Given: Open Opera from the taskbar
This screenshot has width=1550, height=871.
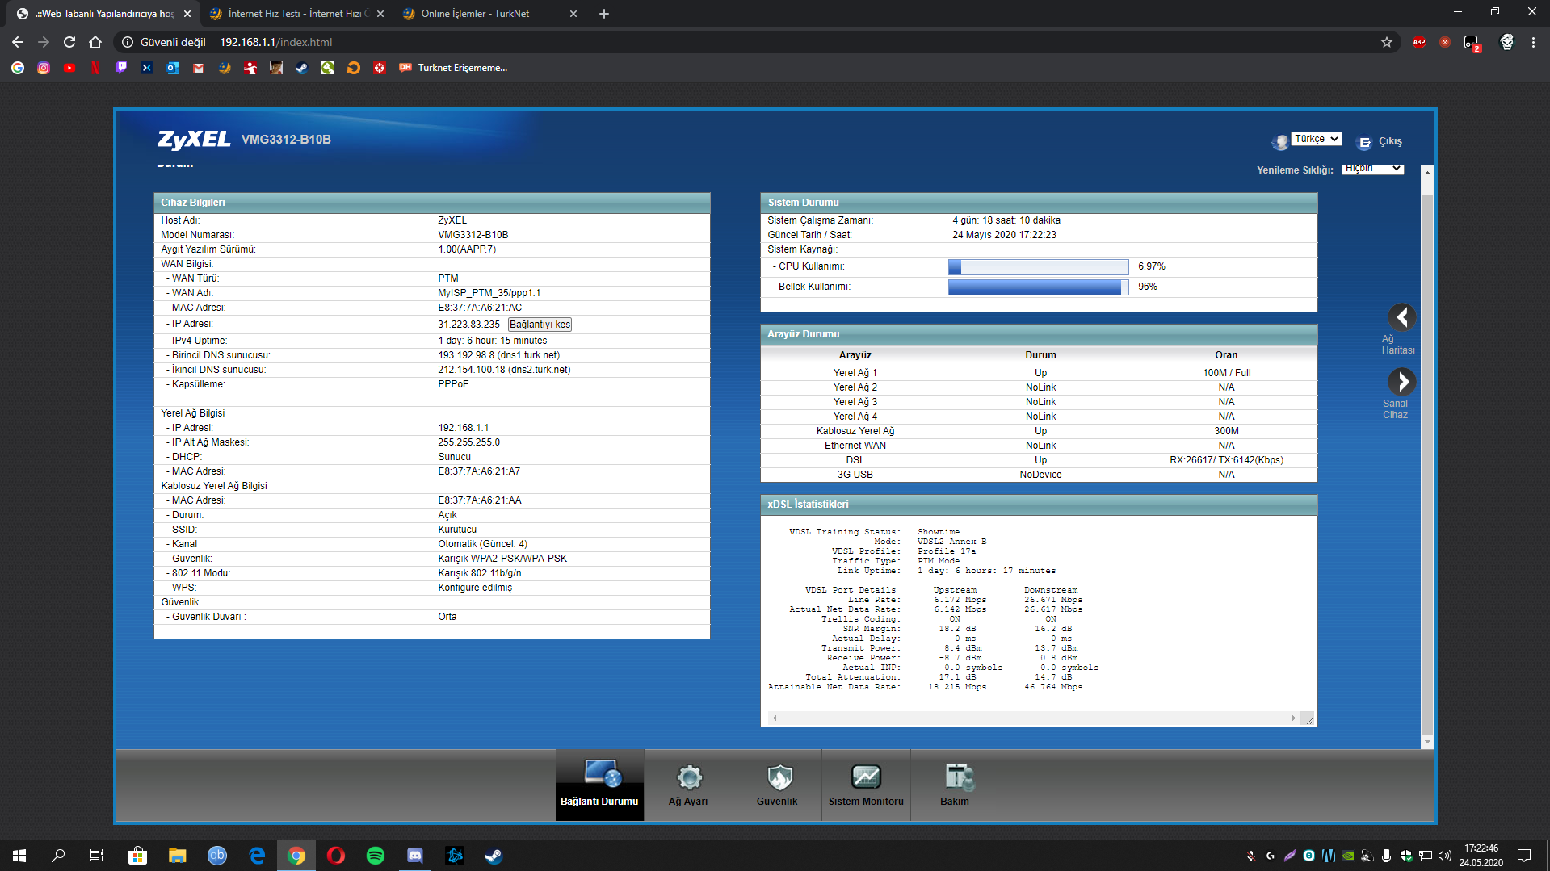Looking at the screenshot, I should pyautogui.click(x=336, y=856).
